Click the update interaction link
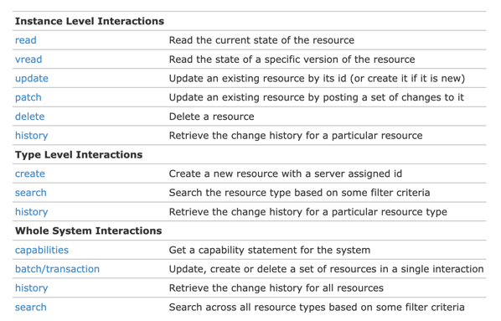 [32, 79]
